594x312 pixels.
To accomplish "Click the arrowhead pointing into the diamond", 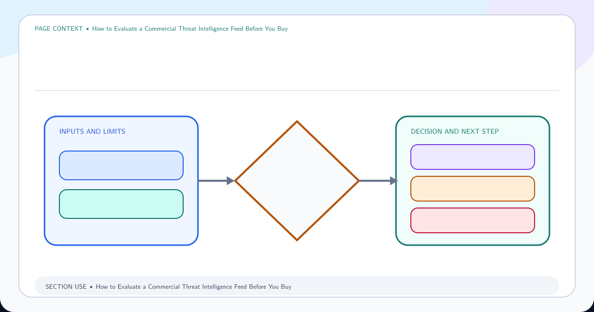I will [231, 181].
